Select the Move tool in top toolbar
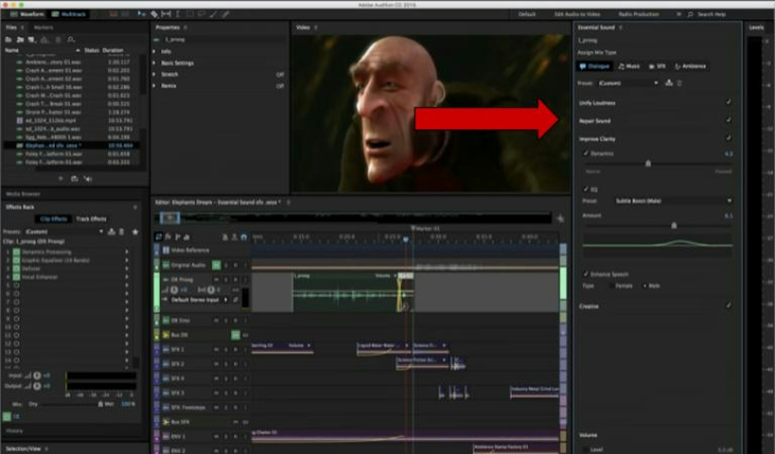775x454 pixels. coord(141,14)
